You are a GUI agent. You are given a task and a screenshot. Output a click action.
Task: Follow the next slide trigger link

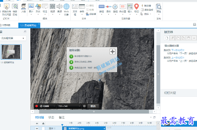pos(178,50)
